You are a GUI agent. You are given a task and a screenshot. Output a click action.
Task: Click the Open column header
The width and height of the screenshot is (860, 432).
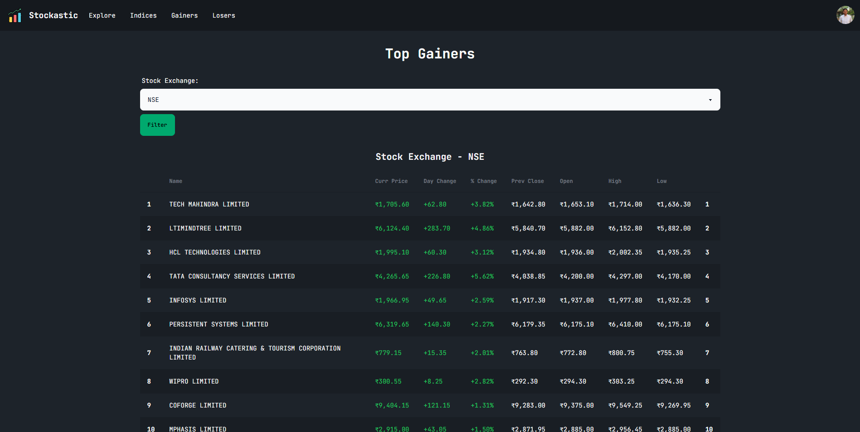coord(566,181)
